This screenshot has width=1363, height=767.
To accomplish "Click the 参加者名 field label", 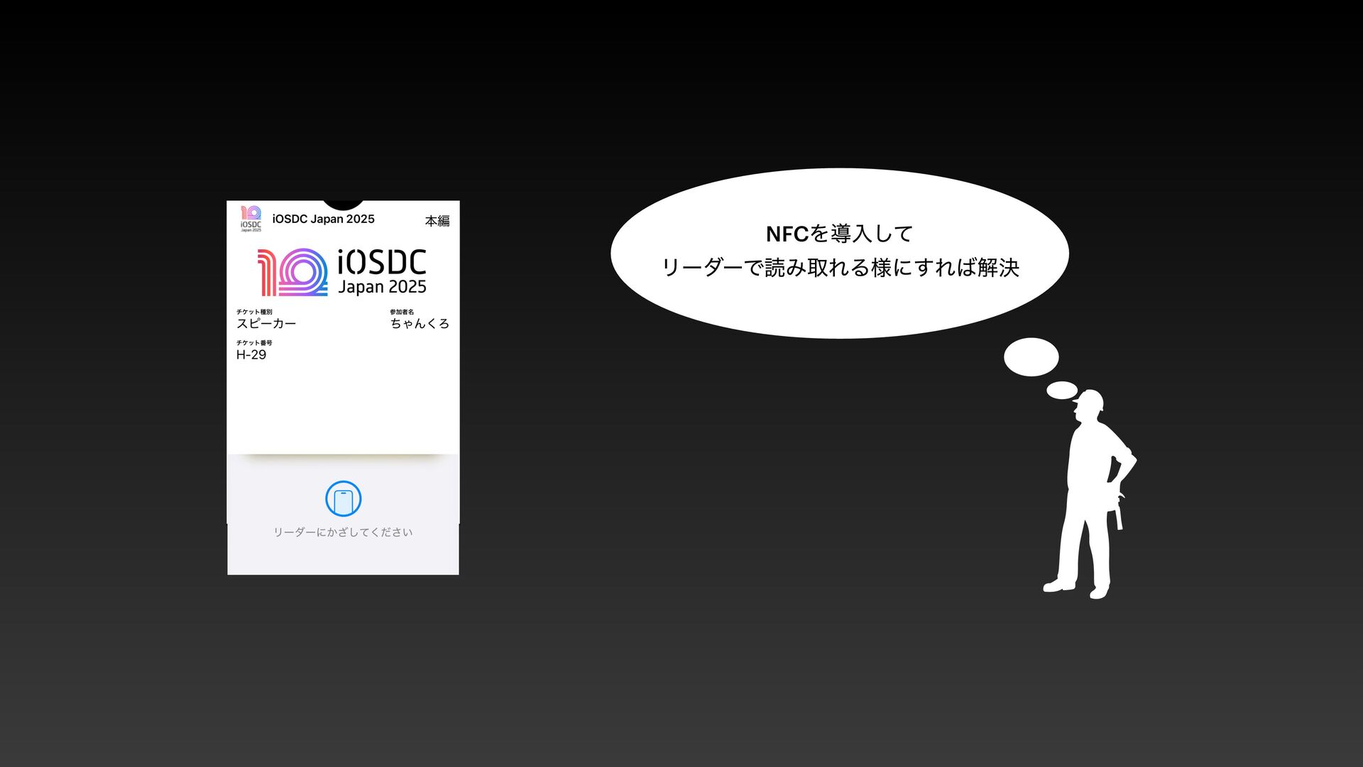I will click(402, 312).
